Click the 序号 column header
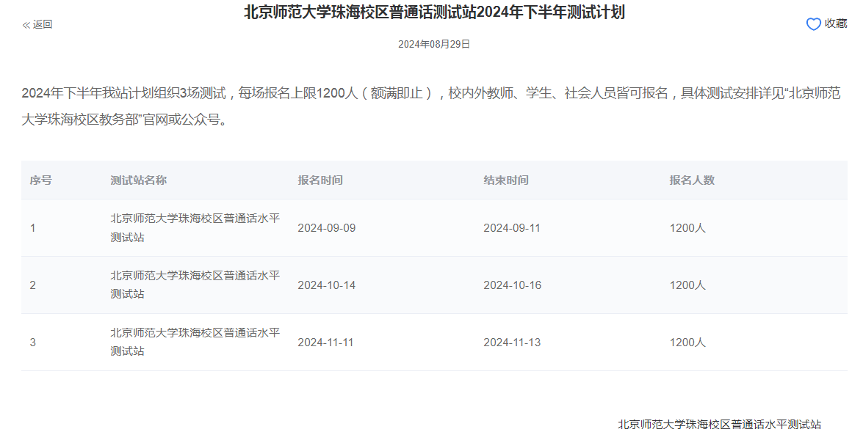 click(40, 180)
